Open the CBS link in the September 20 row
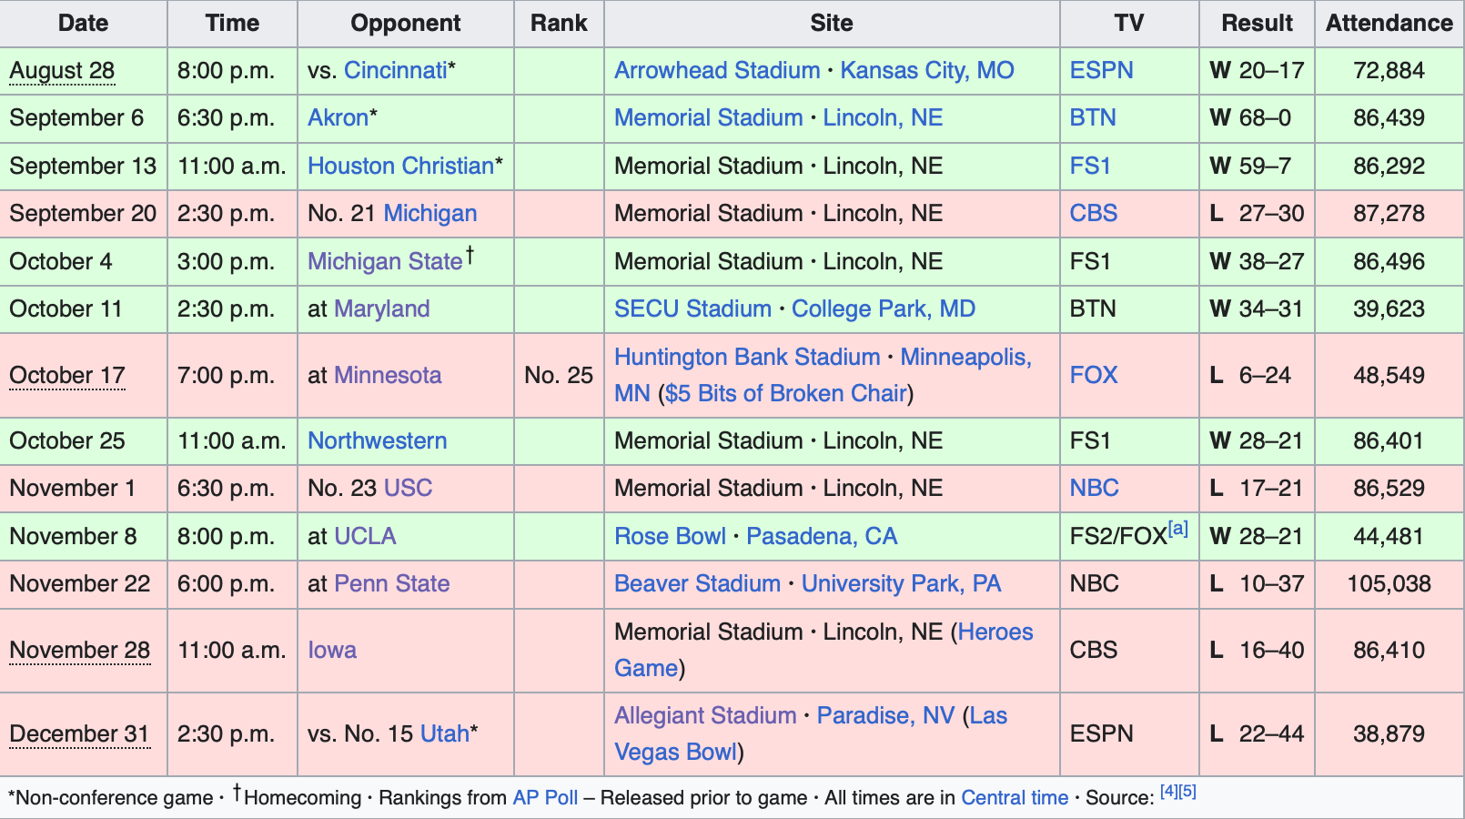The width and height of the screenshot is (1465, 819). point(1094,214)
